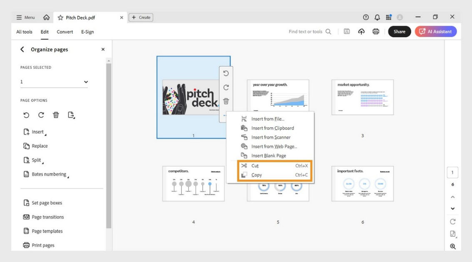The width and height of the screenshot is (472, 262).
Task: Switch to the Convert tab
Action: [x=65, y=31]
